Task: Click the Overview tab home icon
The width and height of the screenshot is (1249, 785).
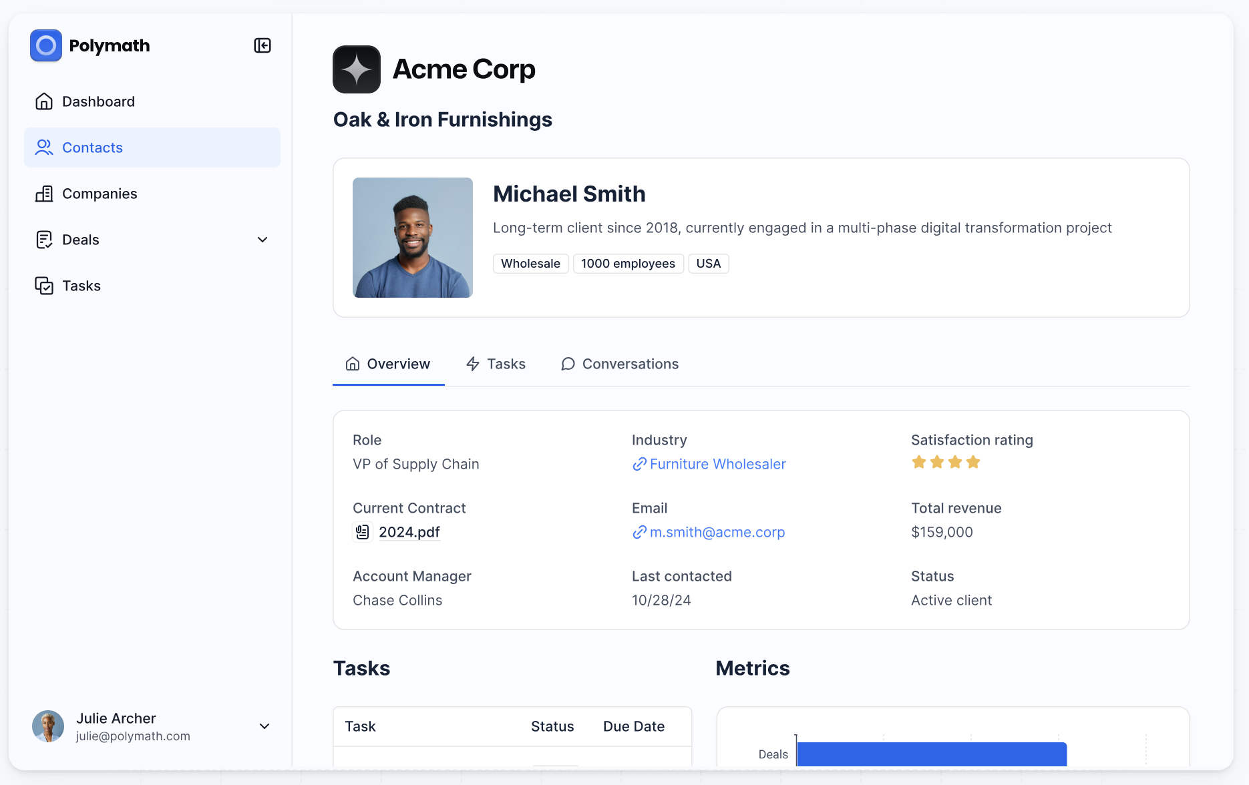Action: click(353, 364)
